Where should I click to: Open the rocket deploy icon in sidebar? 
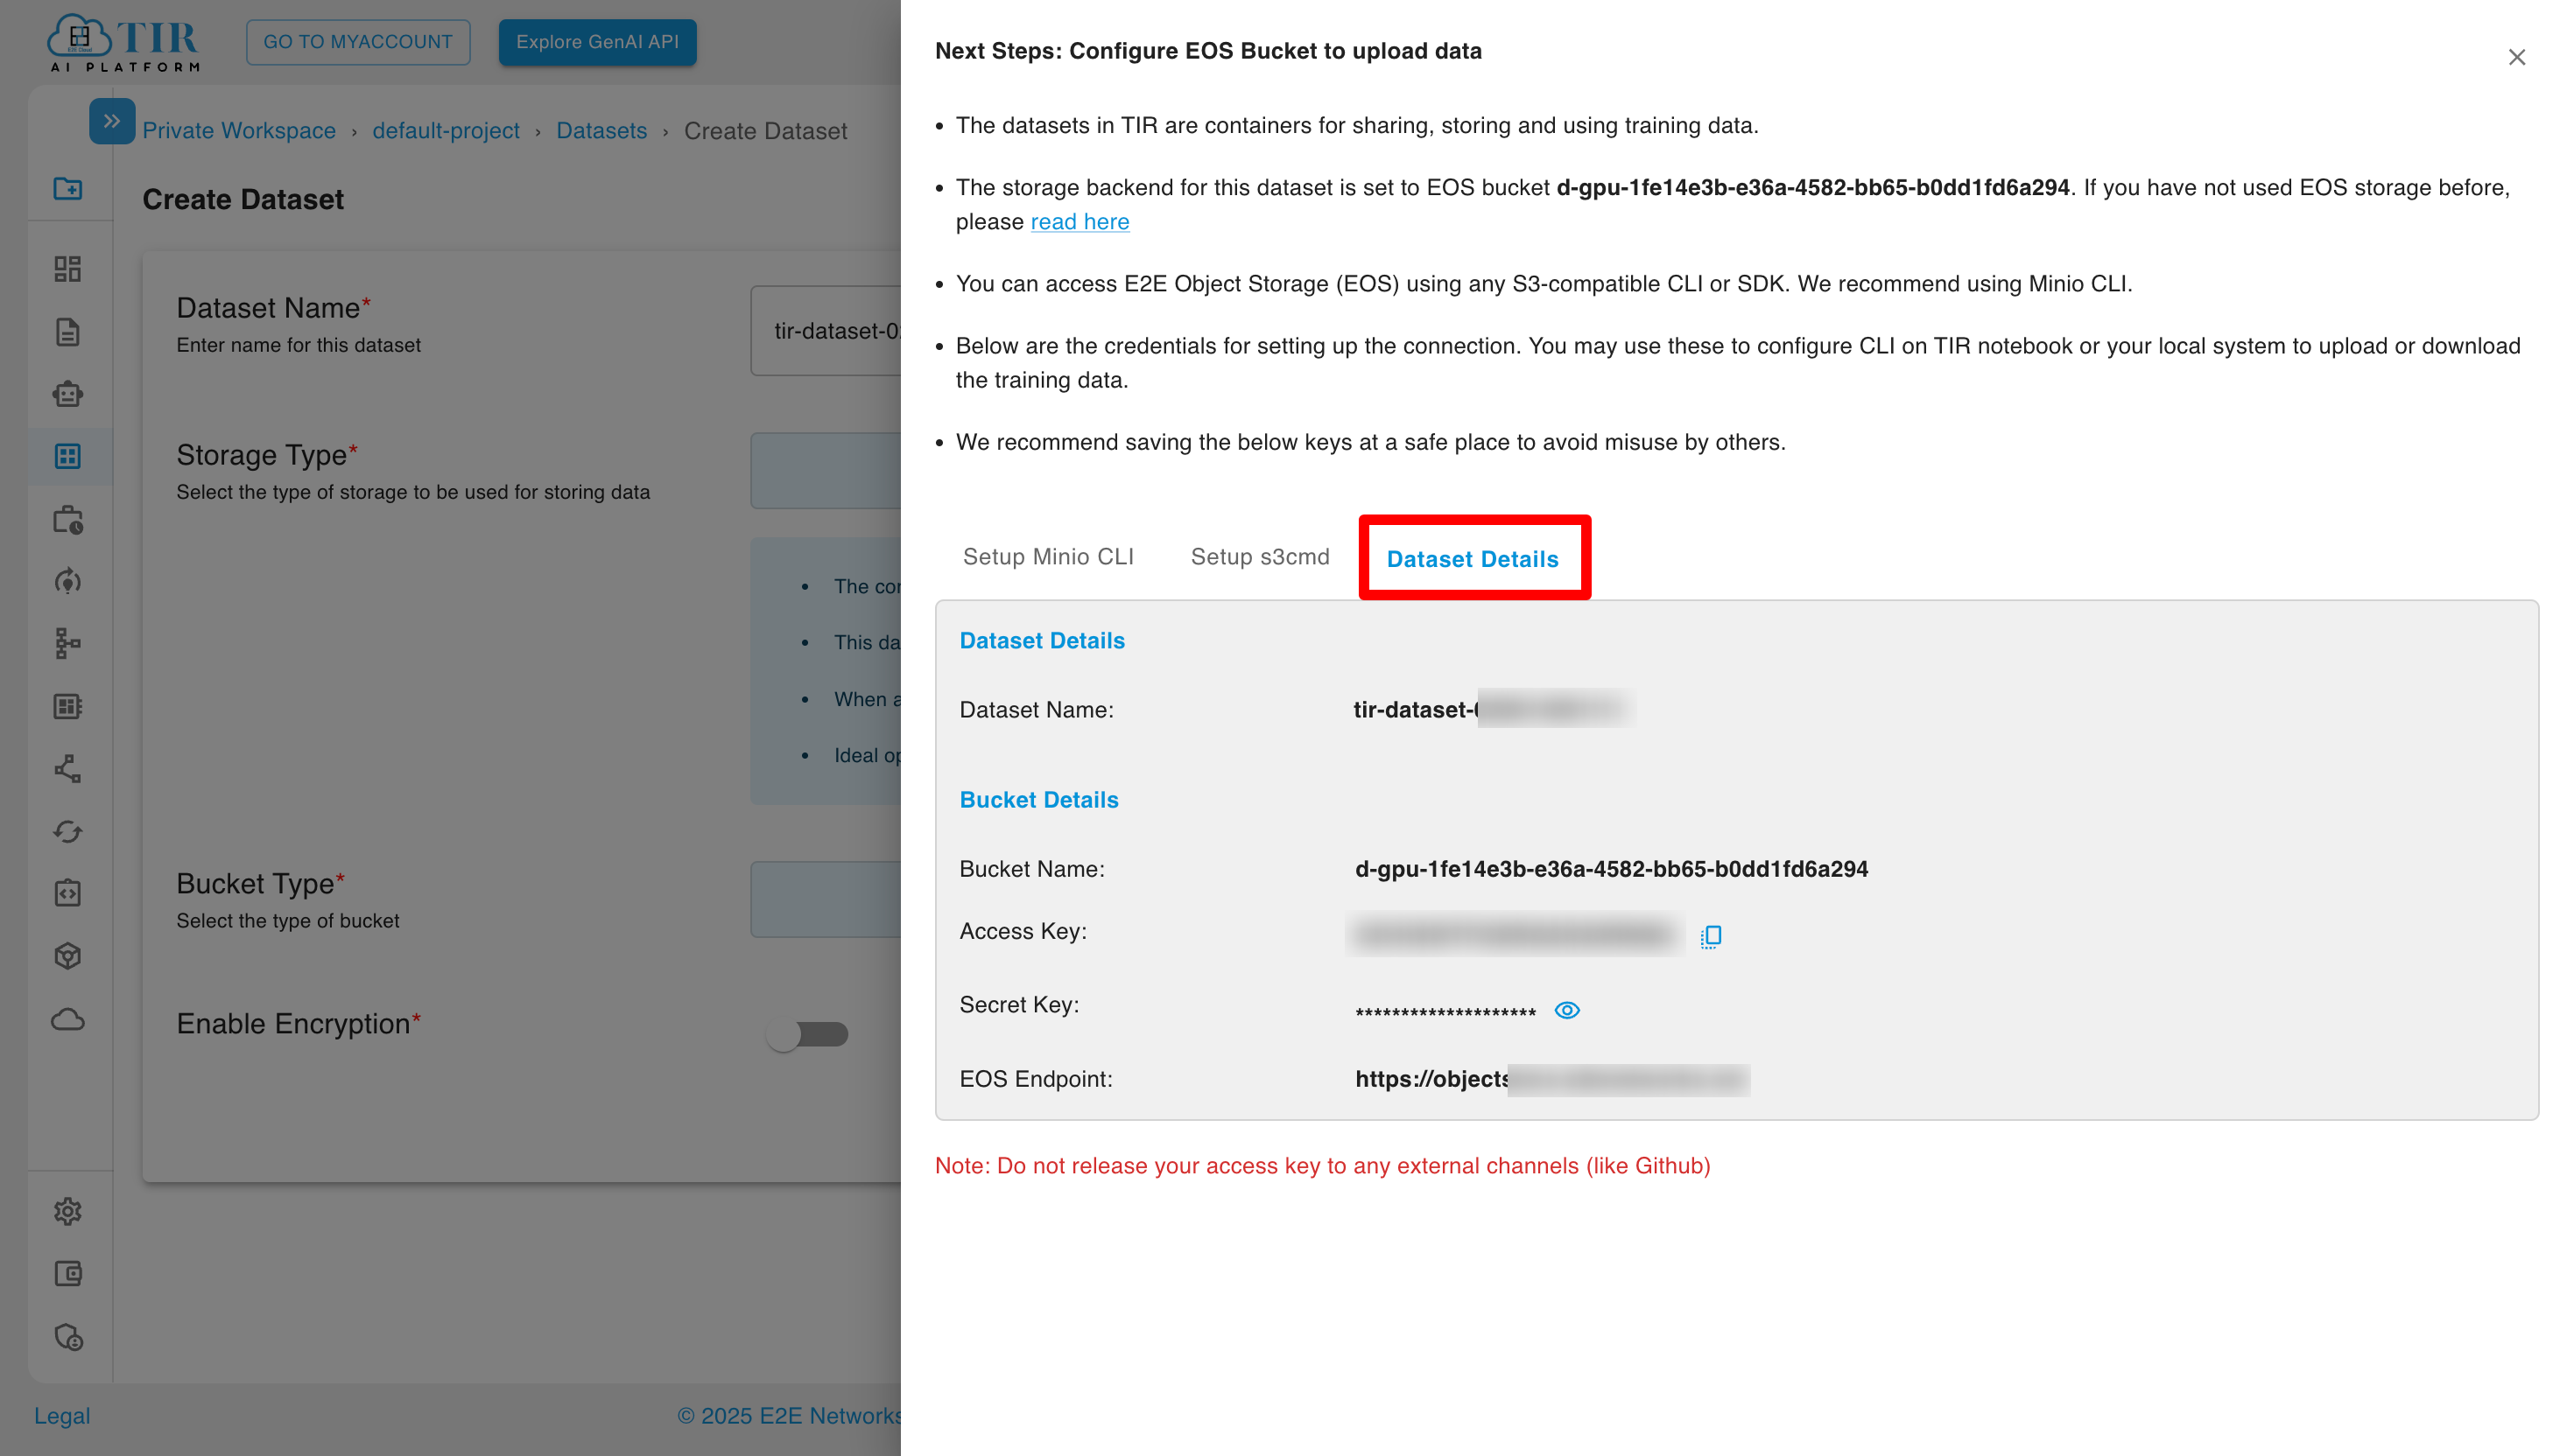pos(68,581)
